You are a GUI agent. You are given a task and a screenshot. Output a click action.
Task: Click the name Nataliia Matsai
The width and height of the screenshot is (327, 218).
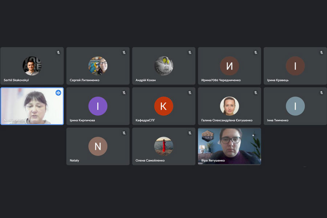click(x=14, y=120)
